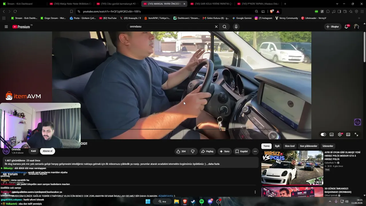Open the YouTube account avatar menu
366x206 pixels.
tap(356, 27)
